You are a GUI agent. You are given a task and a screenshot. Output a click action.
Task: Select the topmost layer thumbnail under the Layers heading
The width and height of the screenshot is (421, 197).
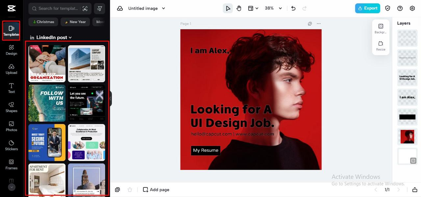click(407, 38)
